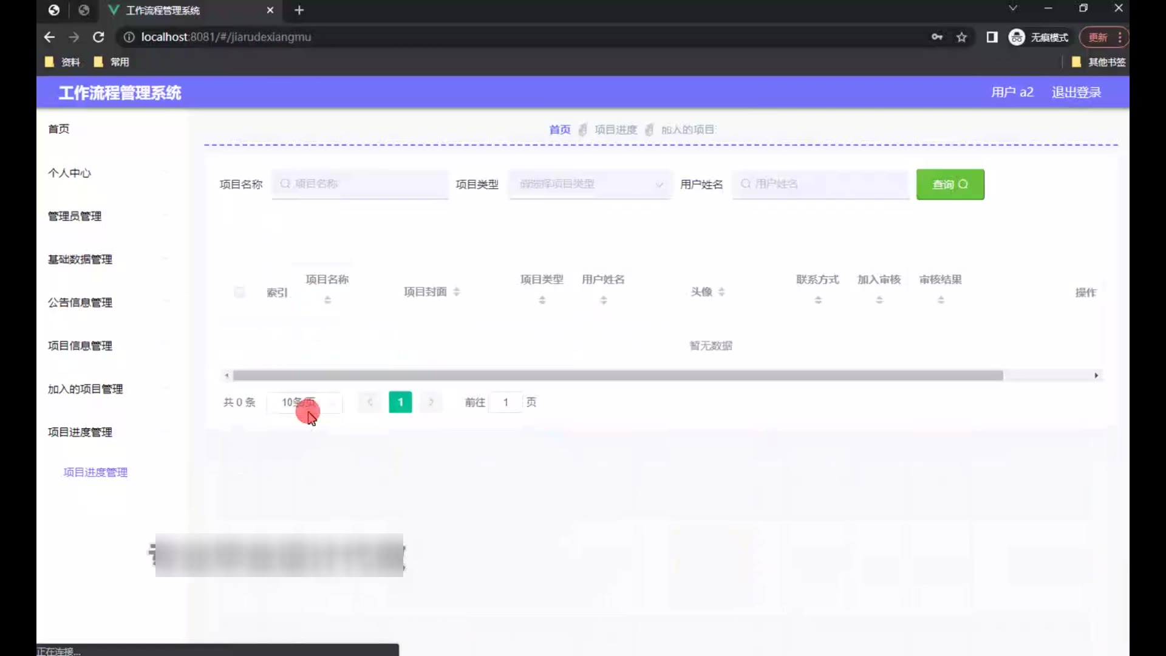Image resolution: width=1166 pixels, height=656 pixels.
Task: Click 退出登录 link
Action: [x=1076, y=92]
